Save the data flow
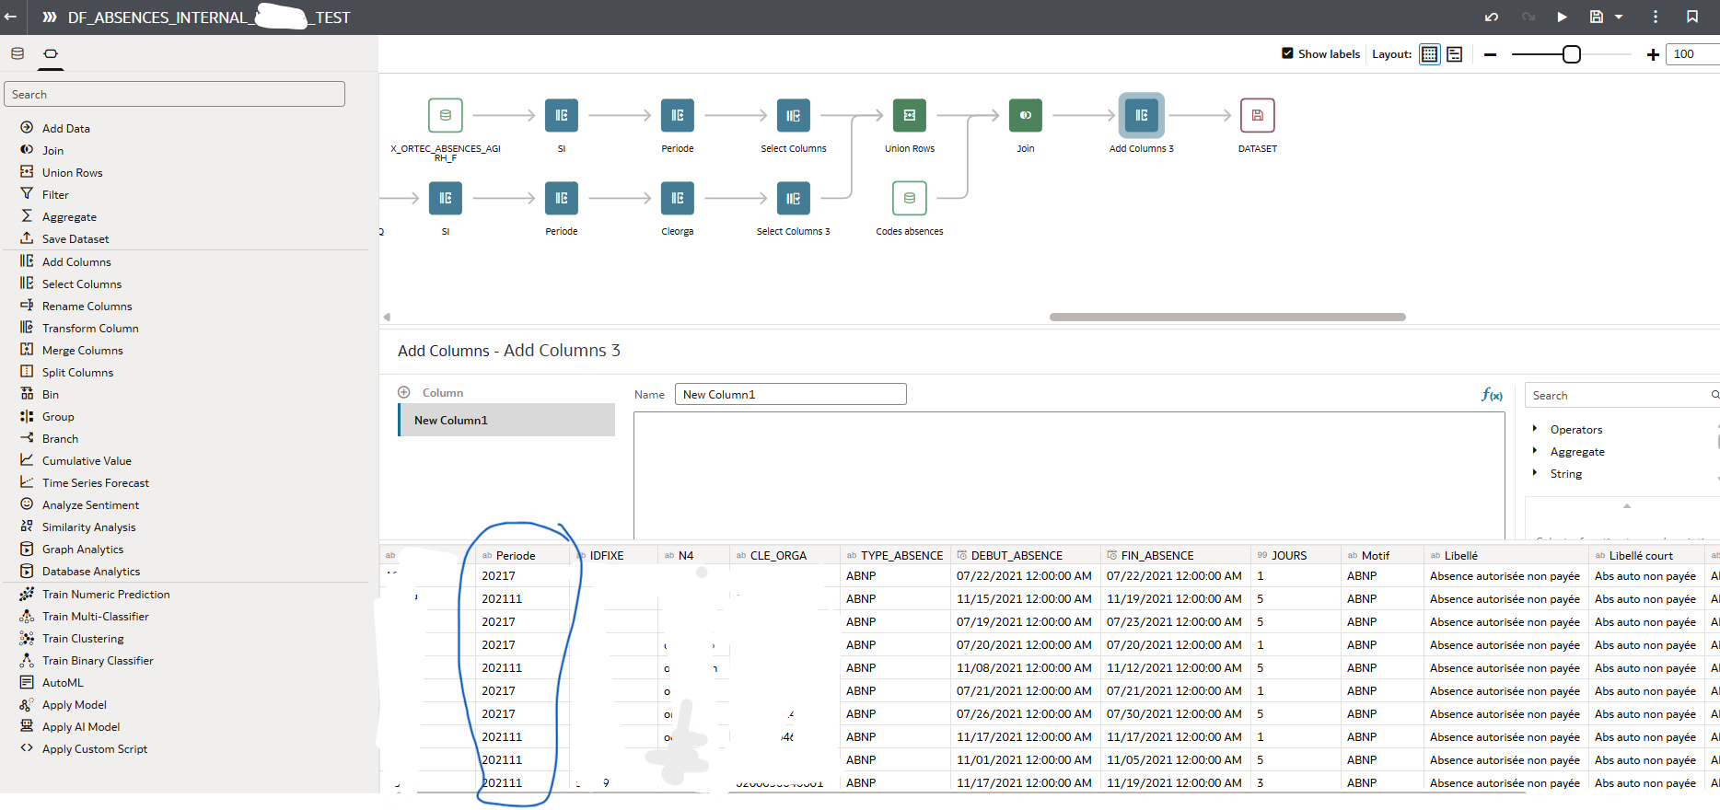 [x=1597, y=17]
